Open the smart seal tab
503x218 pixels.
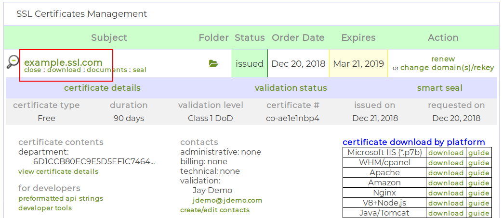pos(439,88)
